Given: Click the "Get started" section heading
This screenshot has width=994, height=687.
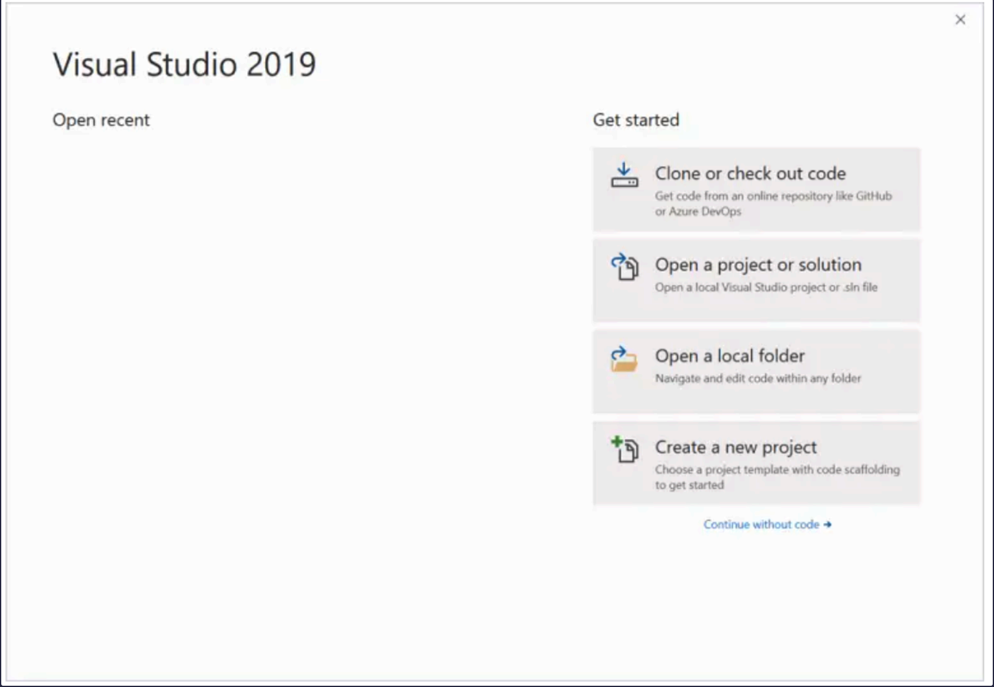Looking at the screenshot, I should click(x=635, y=120).
